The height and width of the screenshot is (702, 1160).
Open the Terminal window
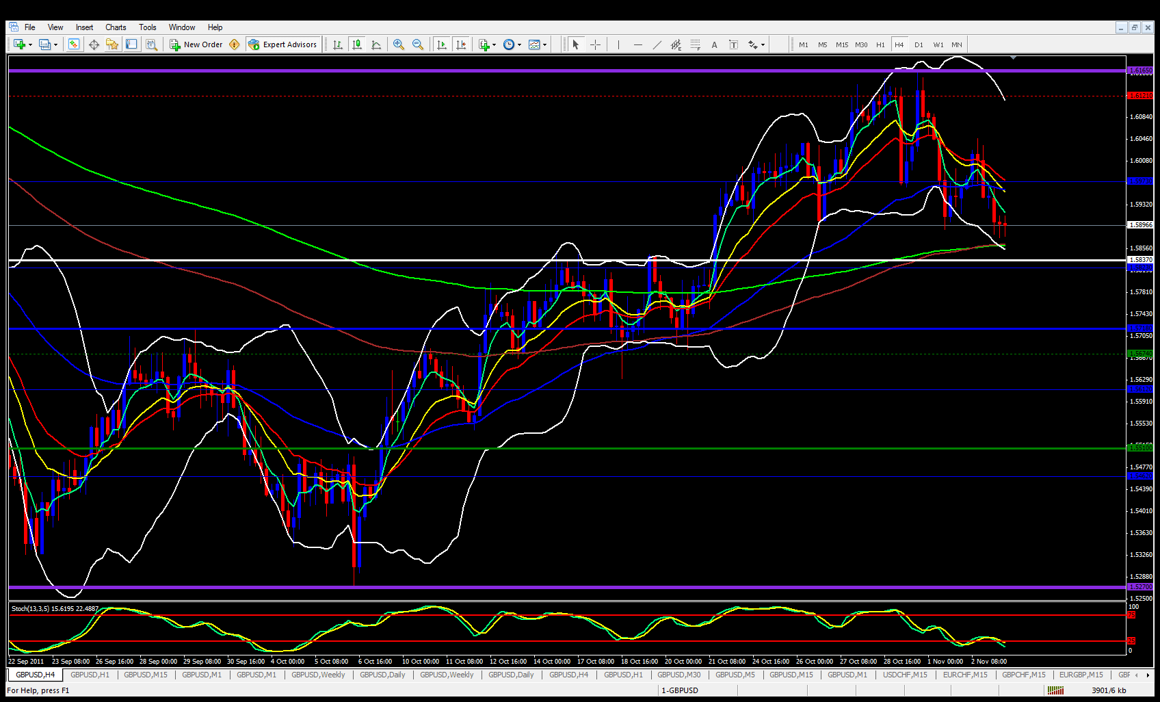click(131, 44)
